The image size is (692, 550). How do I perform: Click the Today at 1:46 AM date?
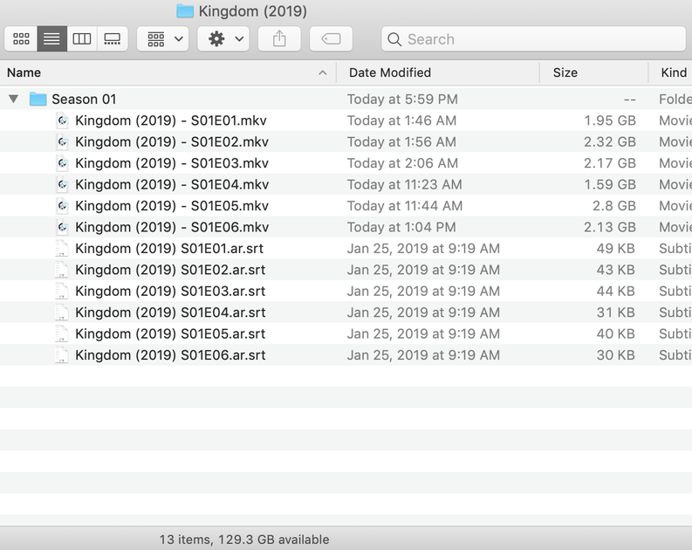[401, 120]
